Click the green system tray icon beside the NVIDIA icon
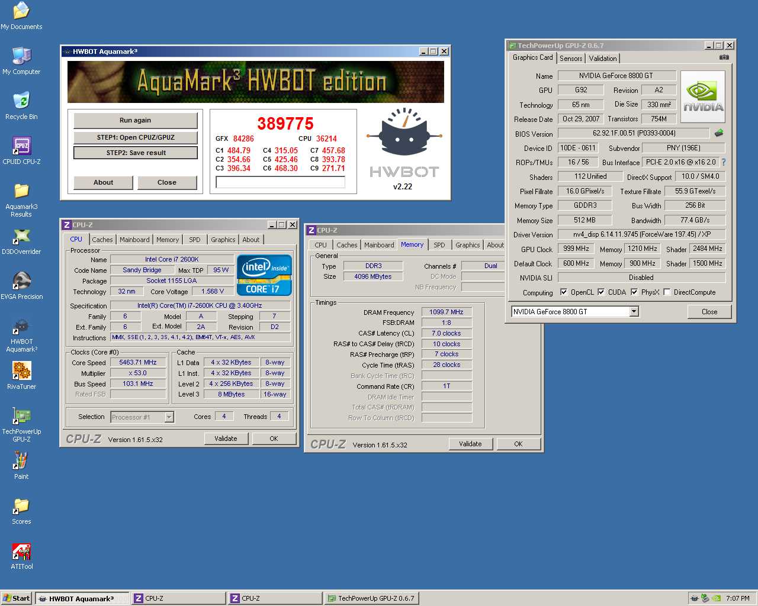 click(705, 598)
